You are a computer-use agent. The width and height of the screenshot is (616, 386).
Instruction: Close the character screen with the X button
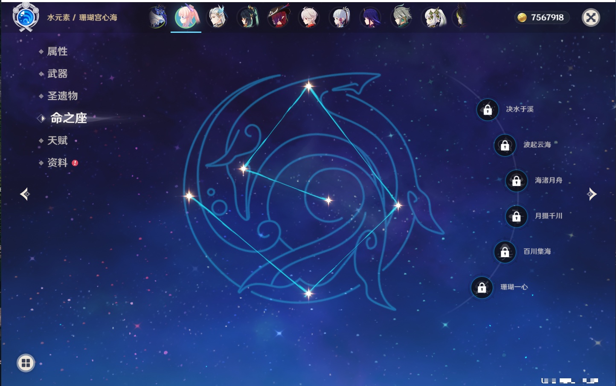pos(591,17)
